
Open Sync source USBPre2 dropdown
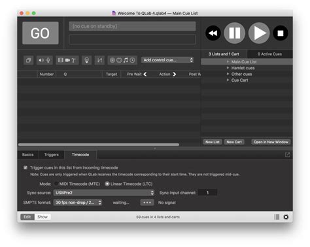tap(104, 193)
